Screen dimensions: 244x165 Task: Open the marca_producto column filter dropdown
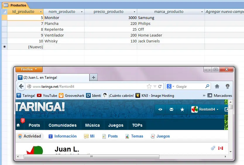(x=202, y=12)
